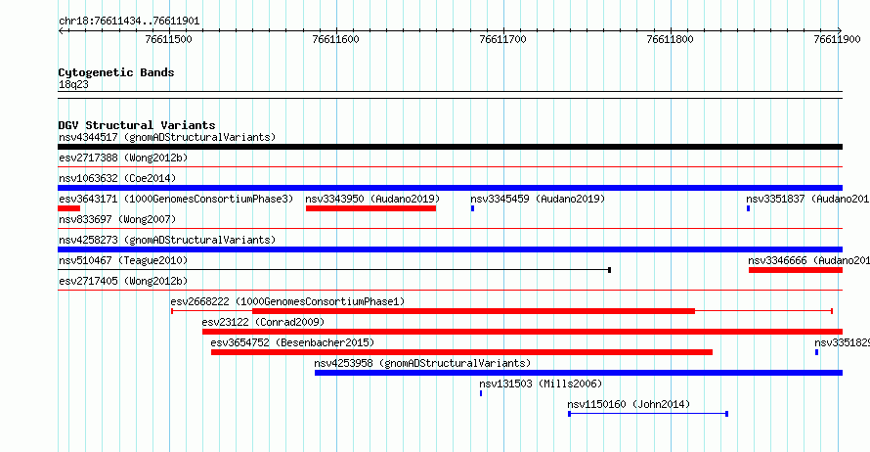Open the nsv833697 (Wong2007) label
Screen dimensions: 870x452
[117, 219]
